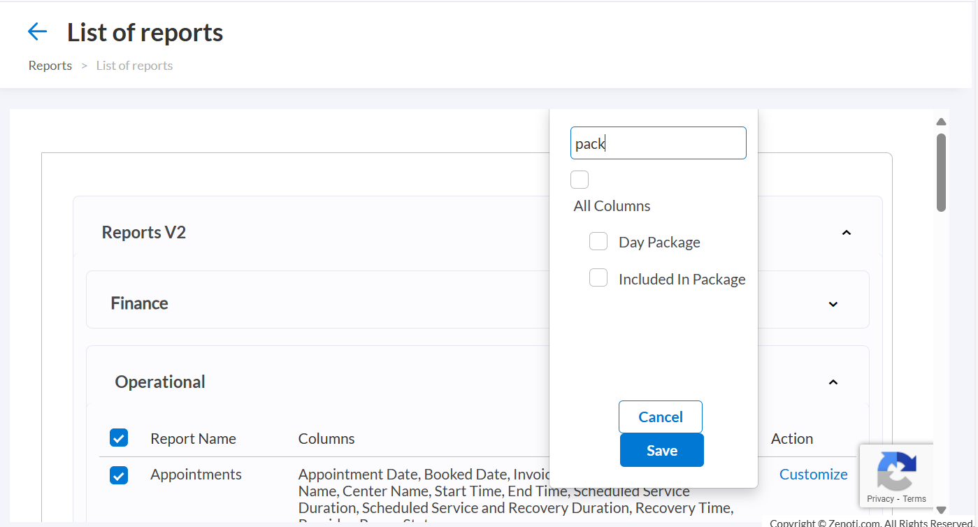Viewport: 978px width, 527px height.
Task: Click the Action column header
Action: [792, 439]
